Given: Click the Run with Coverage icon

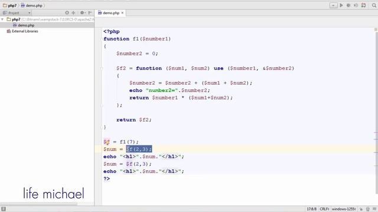Looking at the screenshot, I should click(x=356, y=5).
